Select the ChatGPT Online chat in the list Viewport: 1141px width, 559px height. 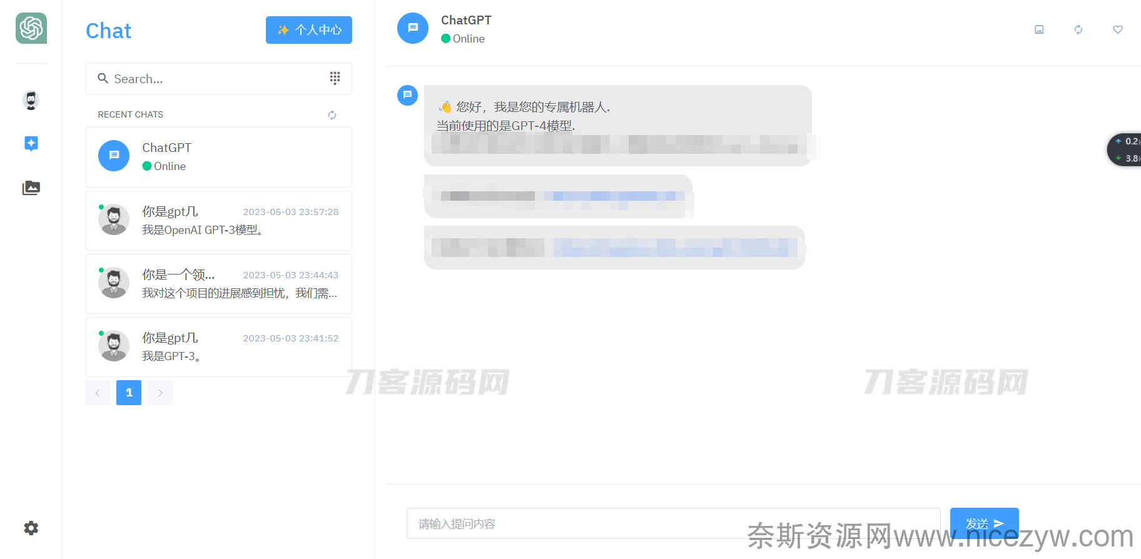(218, 157)
